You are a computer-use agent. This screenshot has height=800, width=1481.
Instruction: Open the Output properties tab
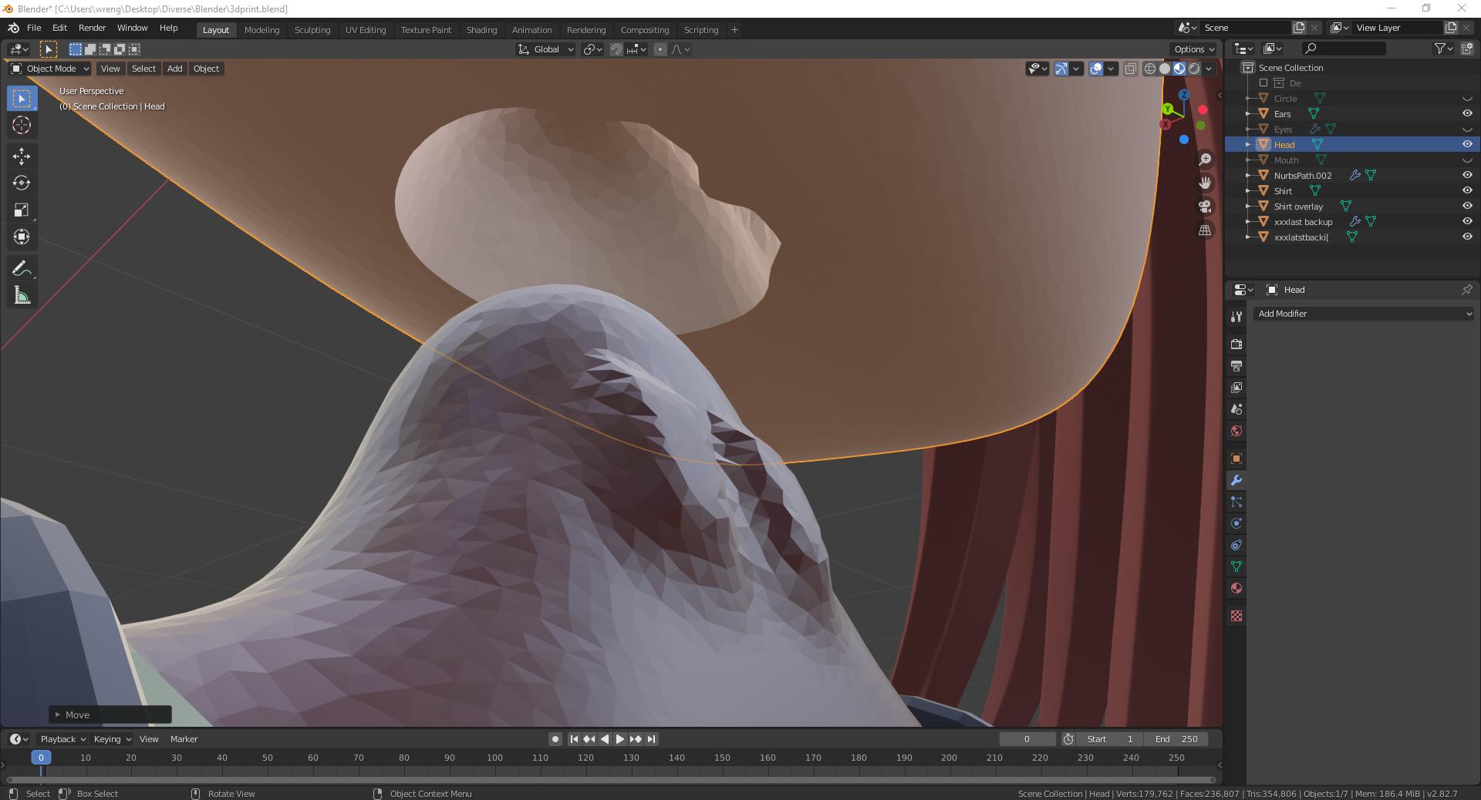click(x=1236, y=365)
